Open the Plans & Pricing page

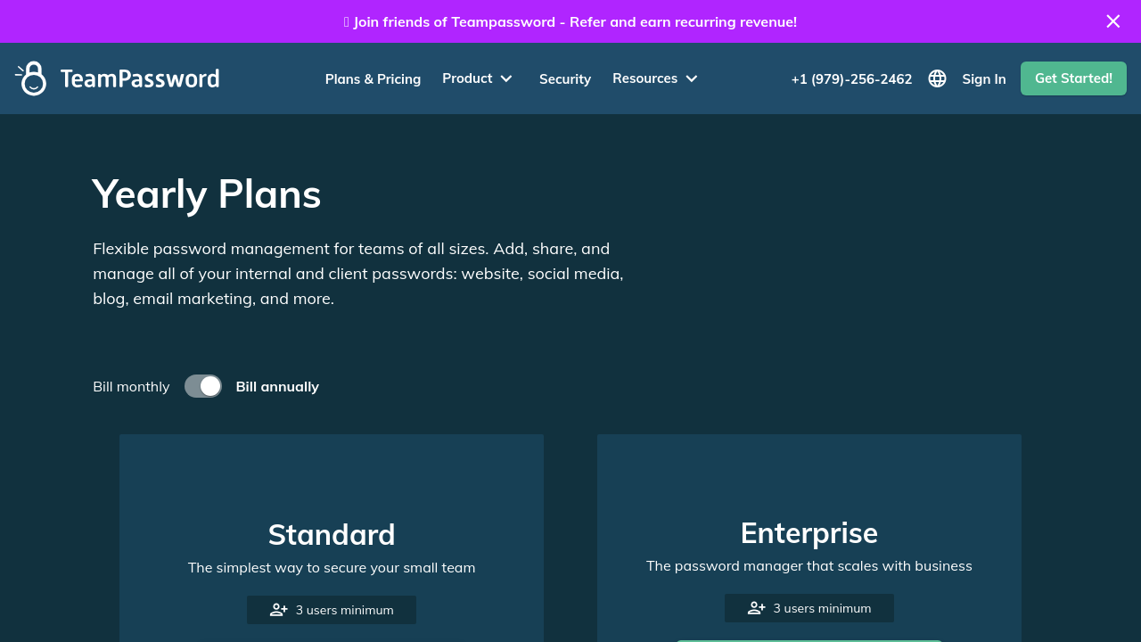click(373, 79)
